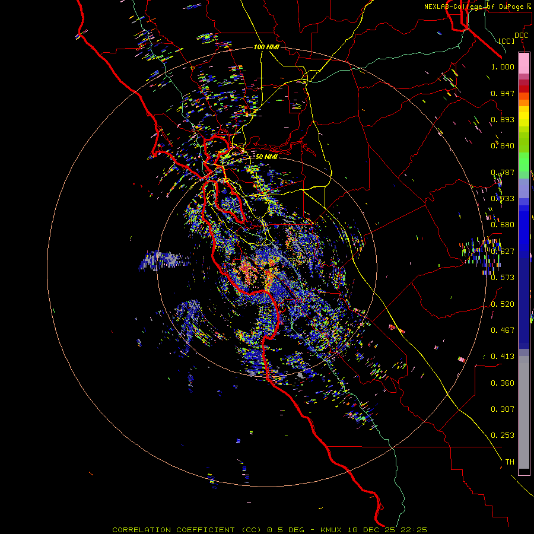This screenshot has width=534, height=534.
Task: Pick the bright green color bar segment
Action: click(524, 162)
